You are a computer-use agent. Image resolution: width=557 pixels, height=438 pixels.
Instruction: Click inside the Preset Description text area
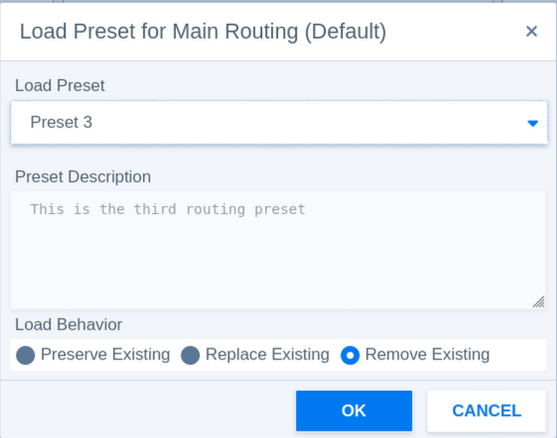[278, 250]
